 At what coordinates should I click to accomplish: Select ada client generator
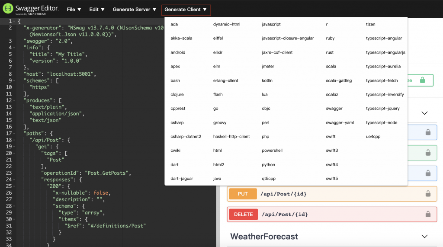click(174, 24)
